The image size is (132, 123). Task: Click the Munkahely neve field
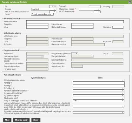coord(75,22)
